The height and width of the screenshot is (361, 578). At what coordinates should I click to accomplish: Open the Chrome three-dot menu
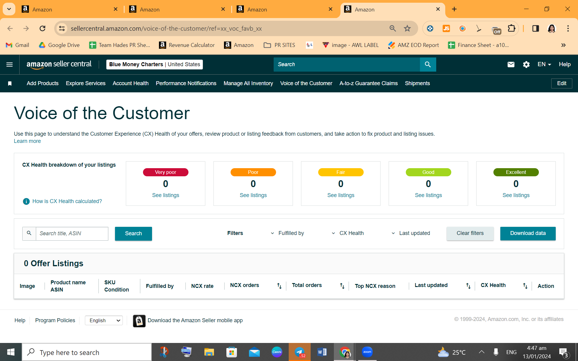(568, 28)
